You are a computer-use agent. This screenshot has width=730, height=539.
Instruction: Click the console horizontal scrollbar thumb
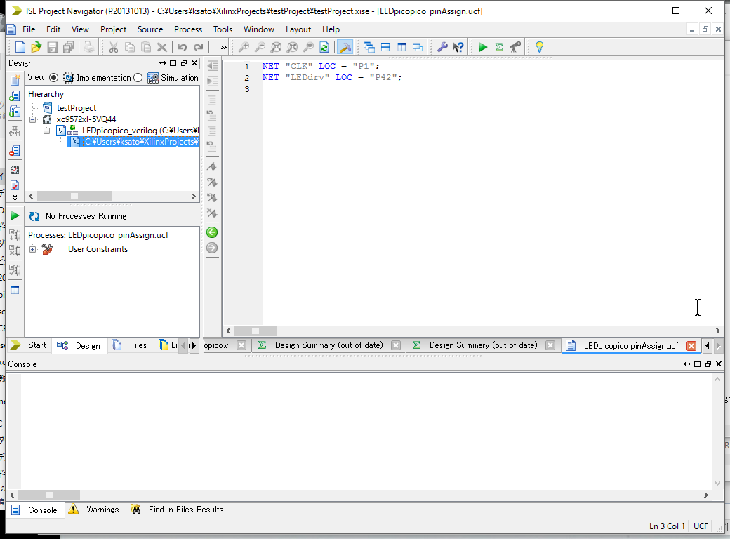(x=49, y=495)
